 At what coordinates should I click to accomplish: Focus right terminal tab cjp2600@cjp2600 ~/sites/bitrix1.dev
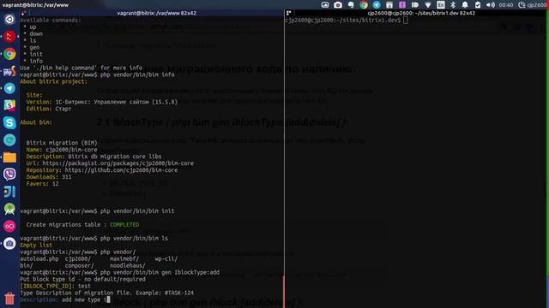(x=421, y=13)
